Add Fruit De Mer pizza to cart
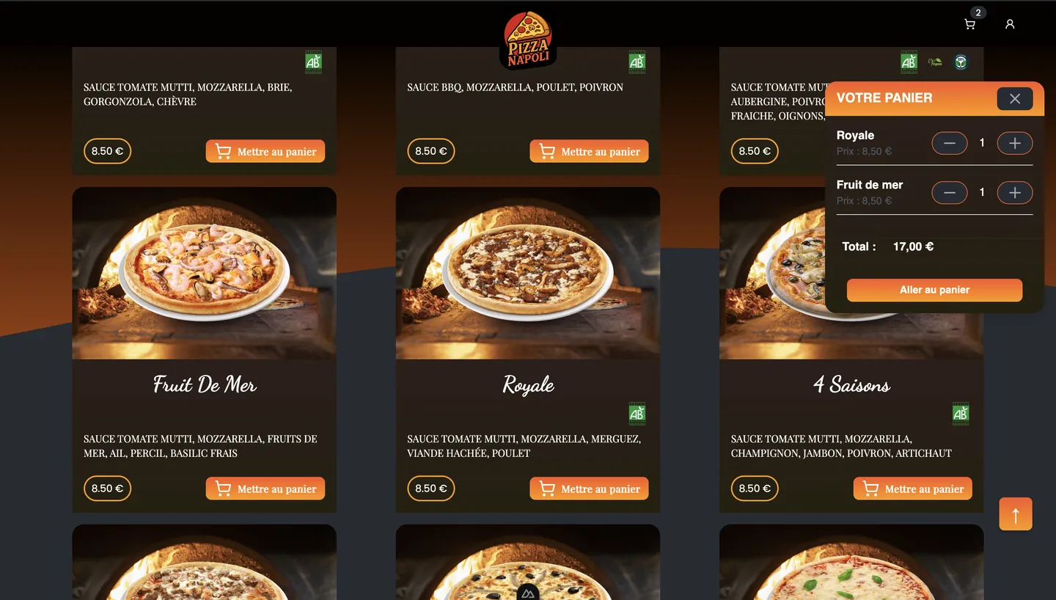 tap(265, 489)
